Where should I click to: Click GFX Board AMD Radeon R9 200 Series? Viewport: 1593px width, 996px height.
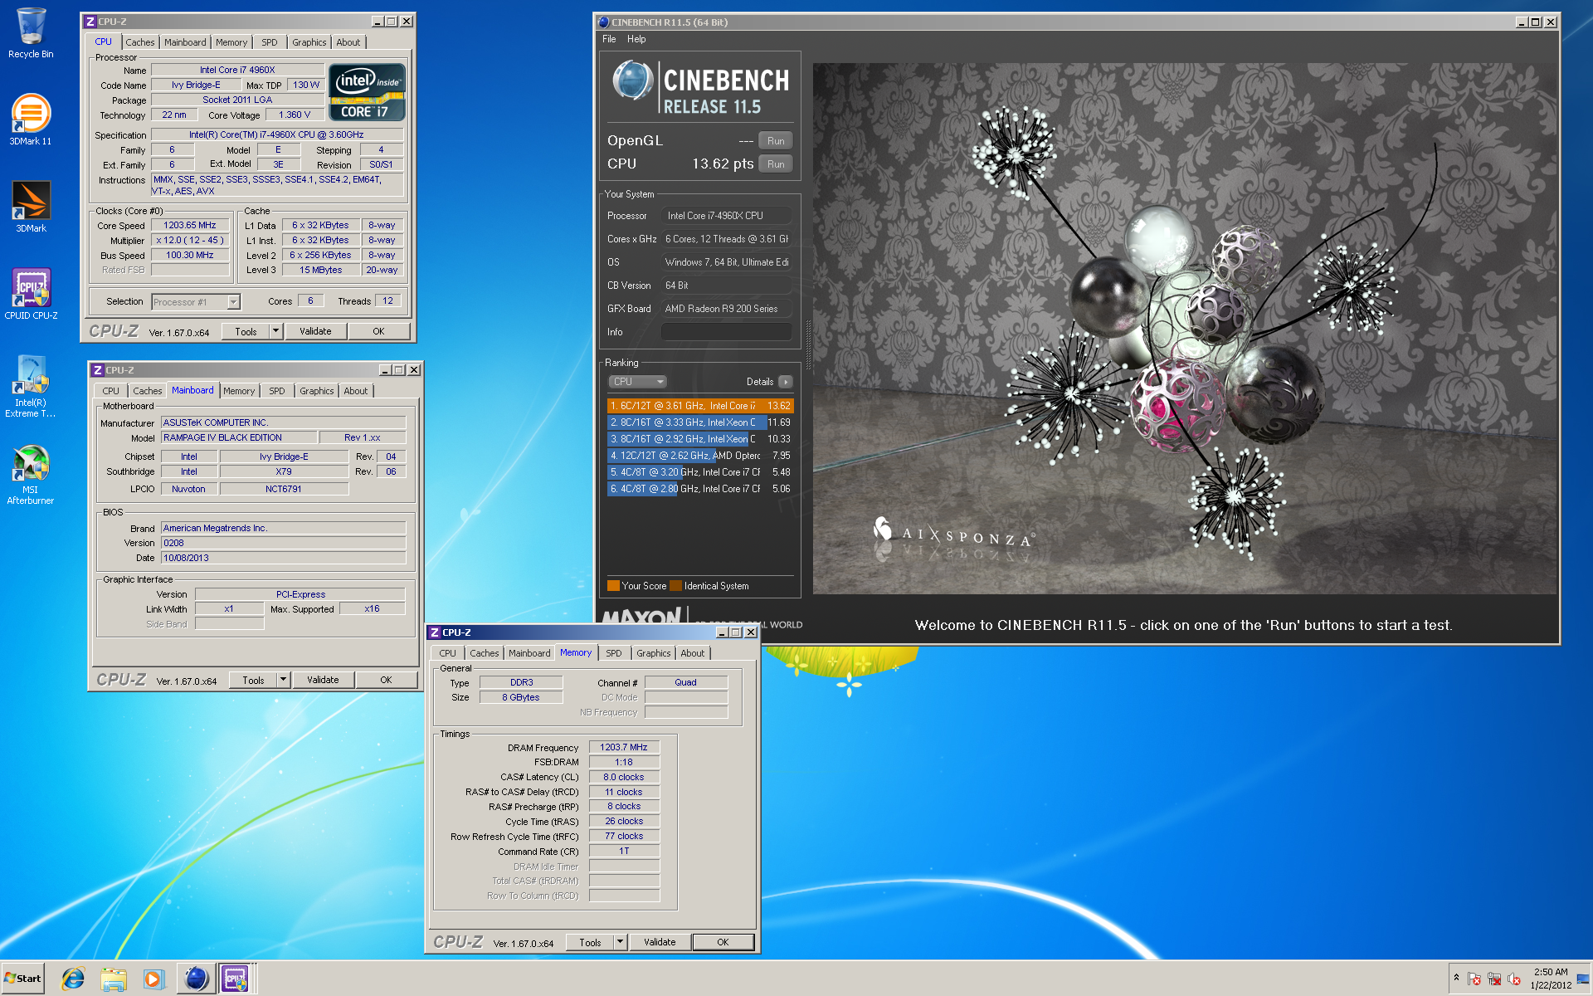coord(726,309)
